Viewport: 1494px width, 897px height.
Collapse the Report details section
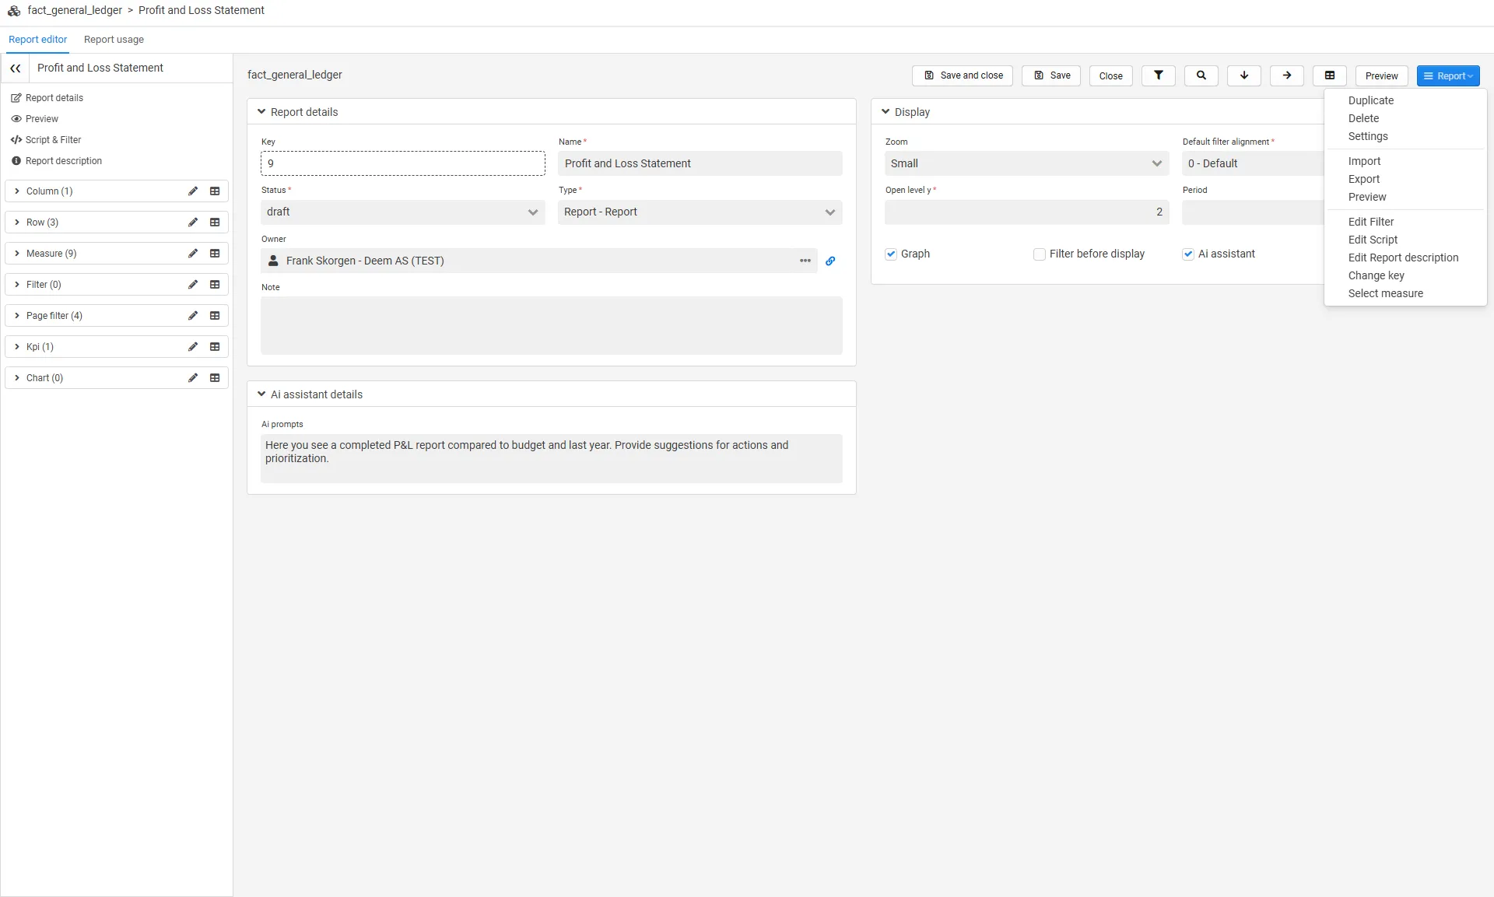261,112
